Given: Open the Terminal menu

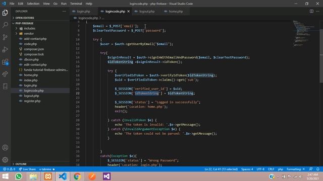Looking at the screenshot, I should click(x=76, y=4).
